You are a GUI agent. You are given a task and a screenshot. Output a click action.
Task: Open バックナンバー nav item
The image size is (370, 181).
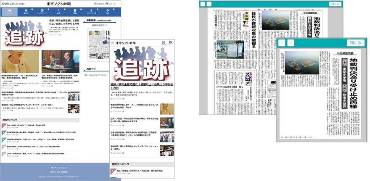coord(42,12)
